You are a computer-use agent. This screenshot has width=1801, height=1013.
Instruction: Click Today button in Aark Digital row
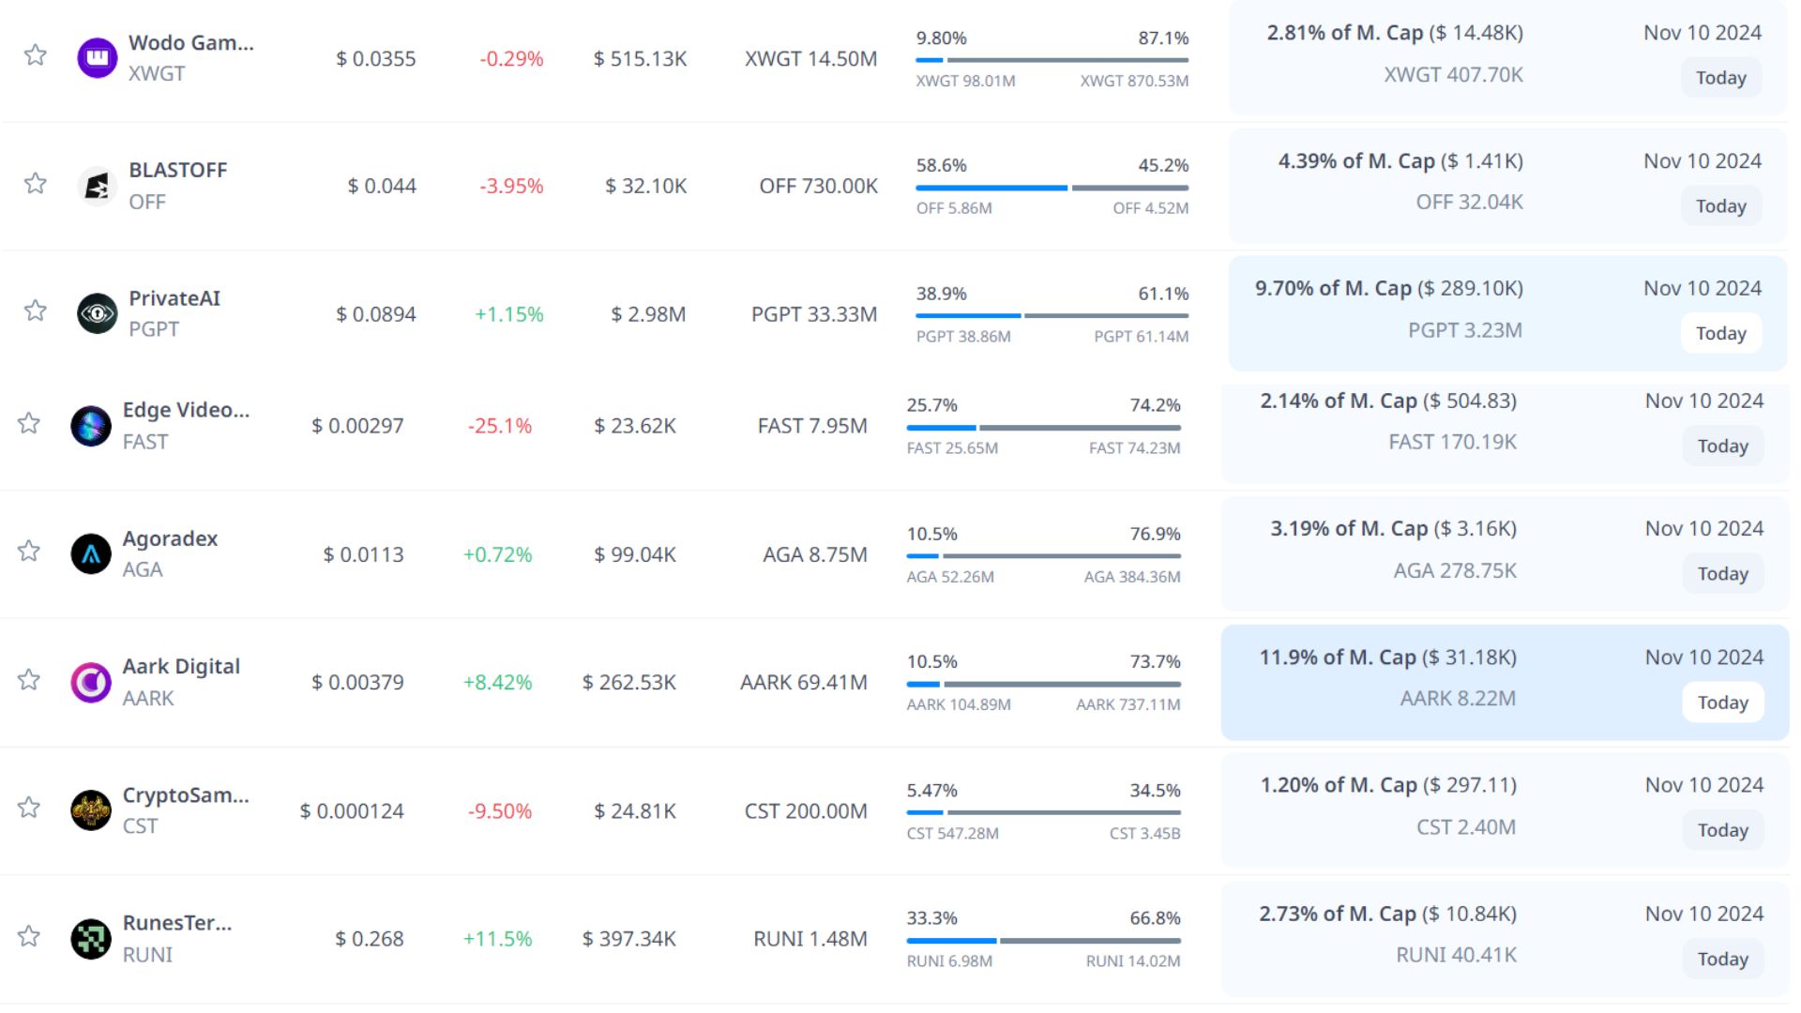tap(1722, 703)
